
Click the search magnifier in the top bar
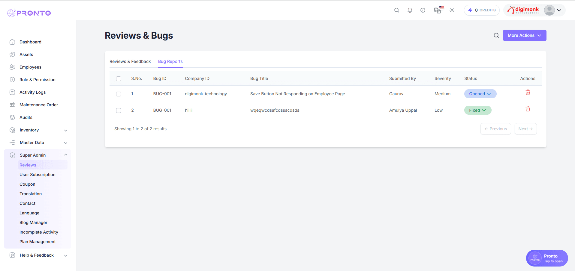tap(396, 10)
